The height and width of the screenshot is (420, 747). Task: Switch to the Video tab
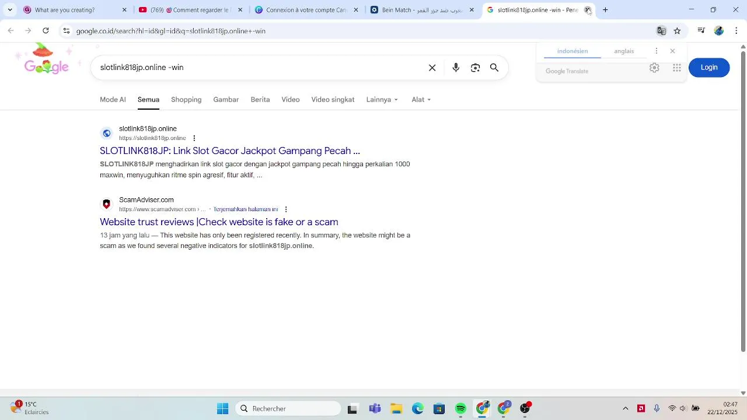[x=291, y=100]
